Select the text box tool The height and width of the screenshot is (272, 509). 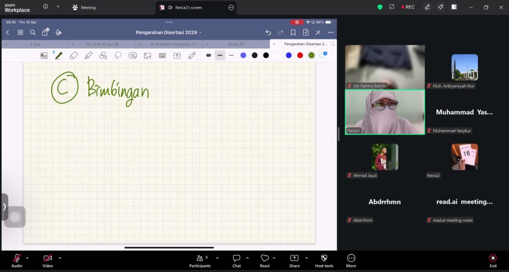177,56
